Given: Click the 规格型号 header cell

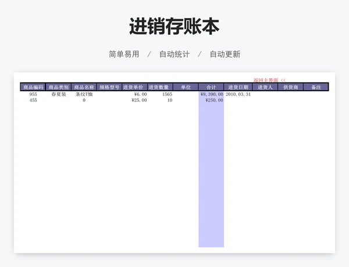Looking at the screenshot, I should pos(109,87).
